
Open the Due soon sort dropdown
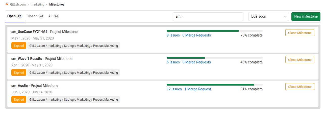(269, 17)
